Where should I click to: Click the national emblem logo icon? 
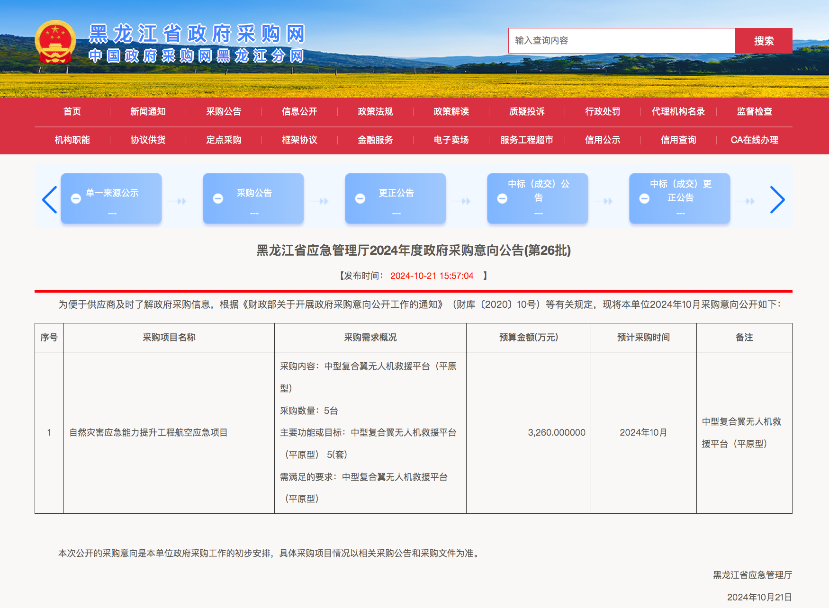pos(55,42)
